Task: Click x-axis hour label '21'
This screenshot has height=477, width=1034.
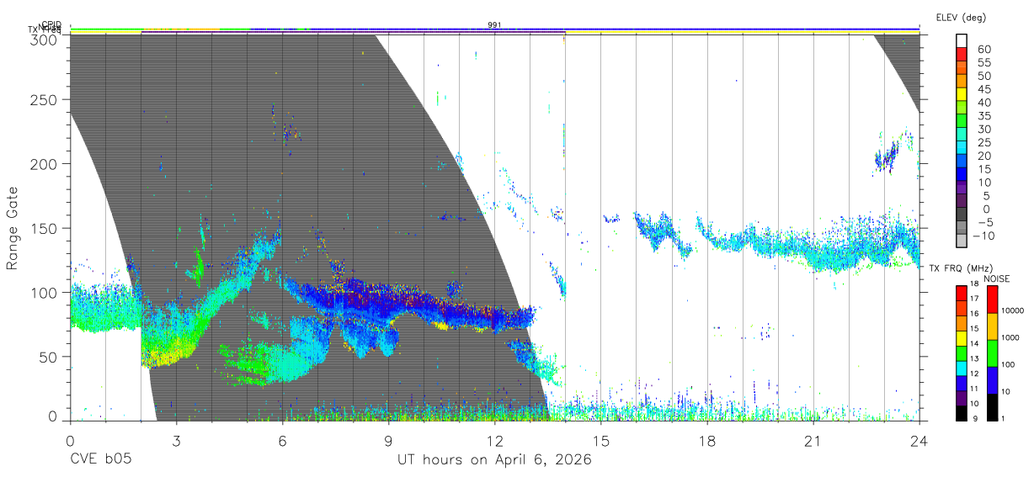Action: tap(813, 441)
